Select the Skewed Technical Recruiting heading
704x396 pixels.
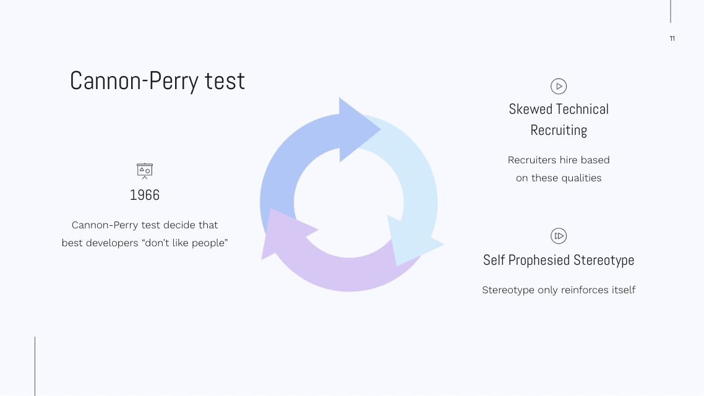[x=559, y=119]
